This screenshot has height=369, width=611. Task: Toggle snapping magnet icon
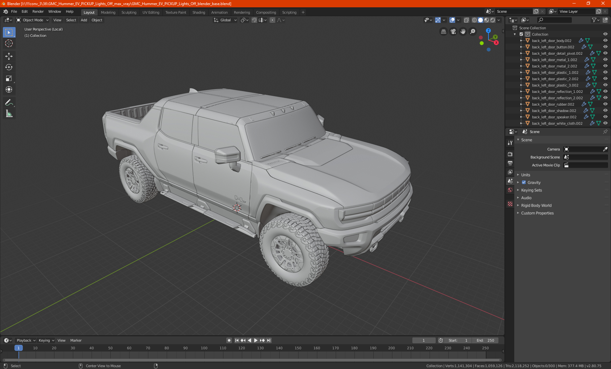(254, 20)
